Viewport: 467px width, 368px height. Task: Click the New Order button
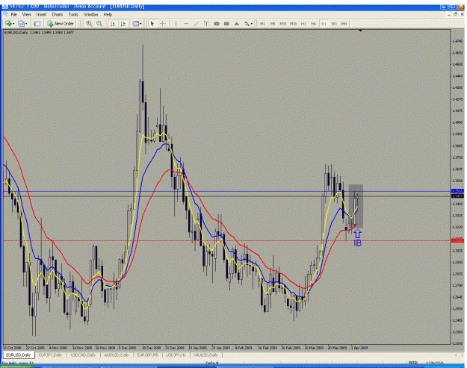click(61, 24)
